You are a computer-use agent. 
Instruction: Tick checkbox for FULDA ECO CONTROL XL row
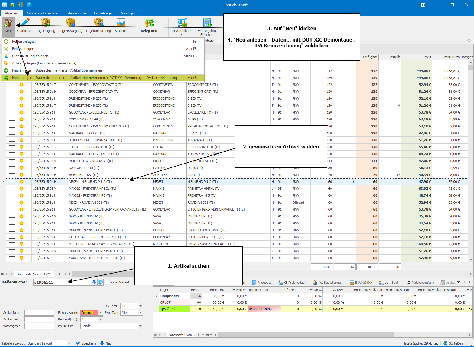point(12,147)
